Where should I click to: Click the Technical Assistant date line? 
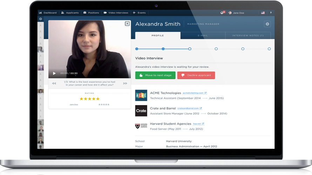coord(187,98)
